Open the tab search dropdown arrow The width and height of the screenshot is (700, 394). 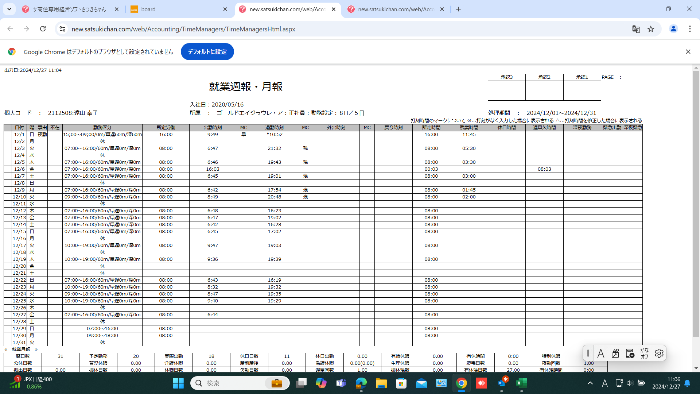pos(9,9)
